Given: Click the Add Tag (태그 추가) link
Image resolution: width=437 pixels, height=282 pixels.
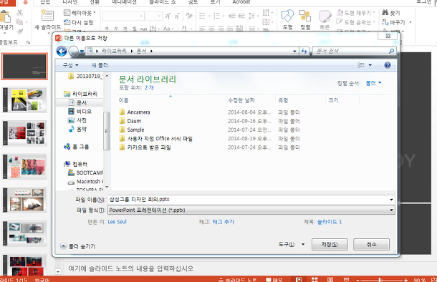Looking at the screenshot, I should point(224,222).
